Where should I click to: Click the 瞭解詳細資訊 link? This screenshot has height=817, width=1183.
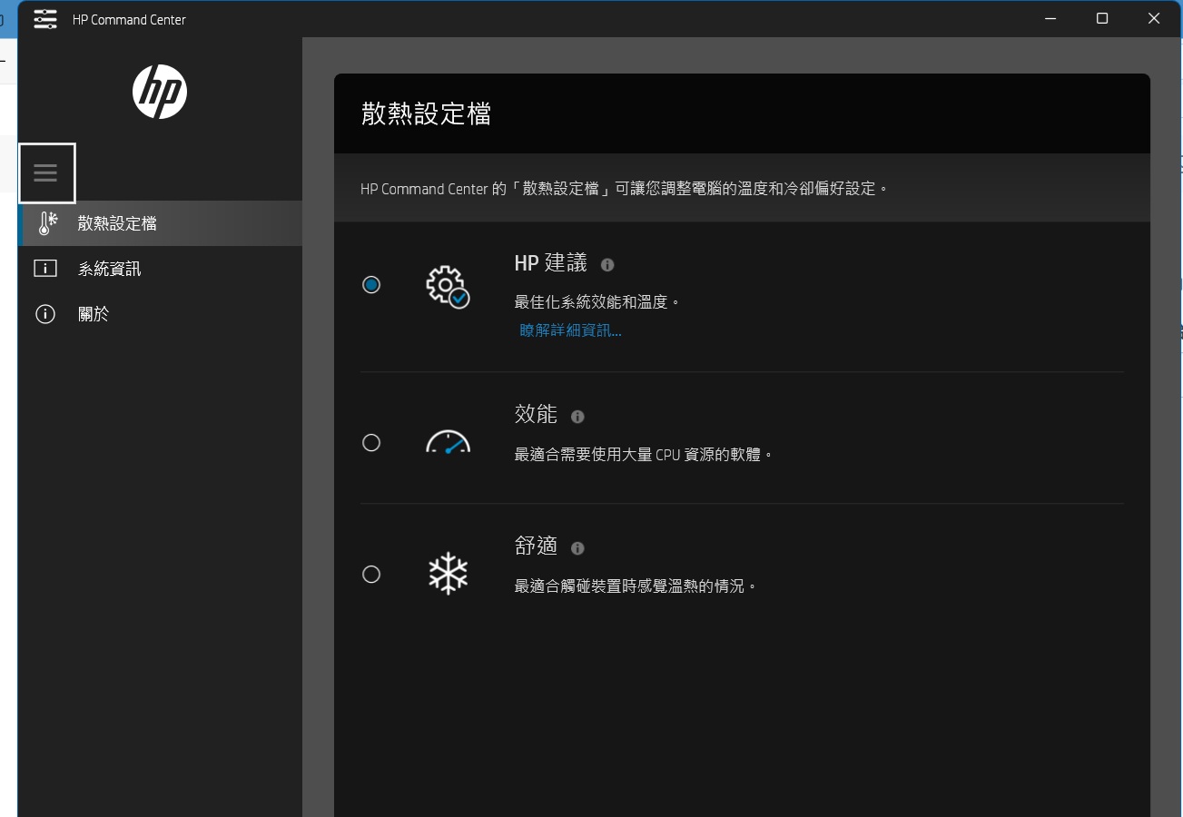pos(570,330)
